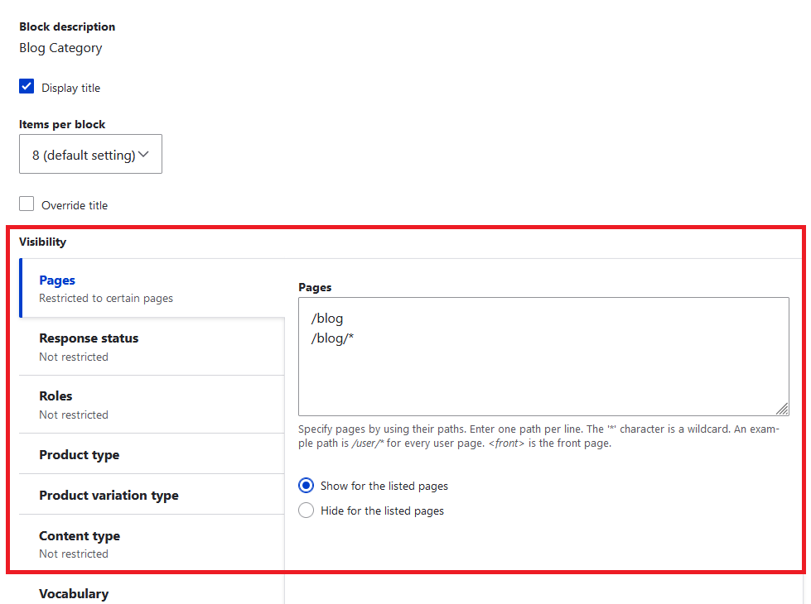Switch to the Product variation type tab
This screenshot has width=811, height=604.
pos(109,496)
